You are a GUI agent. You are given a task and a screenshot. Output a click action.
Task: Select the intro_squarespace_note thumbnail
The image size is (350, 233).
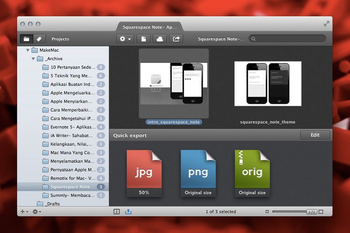click(x=174, y=83)
